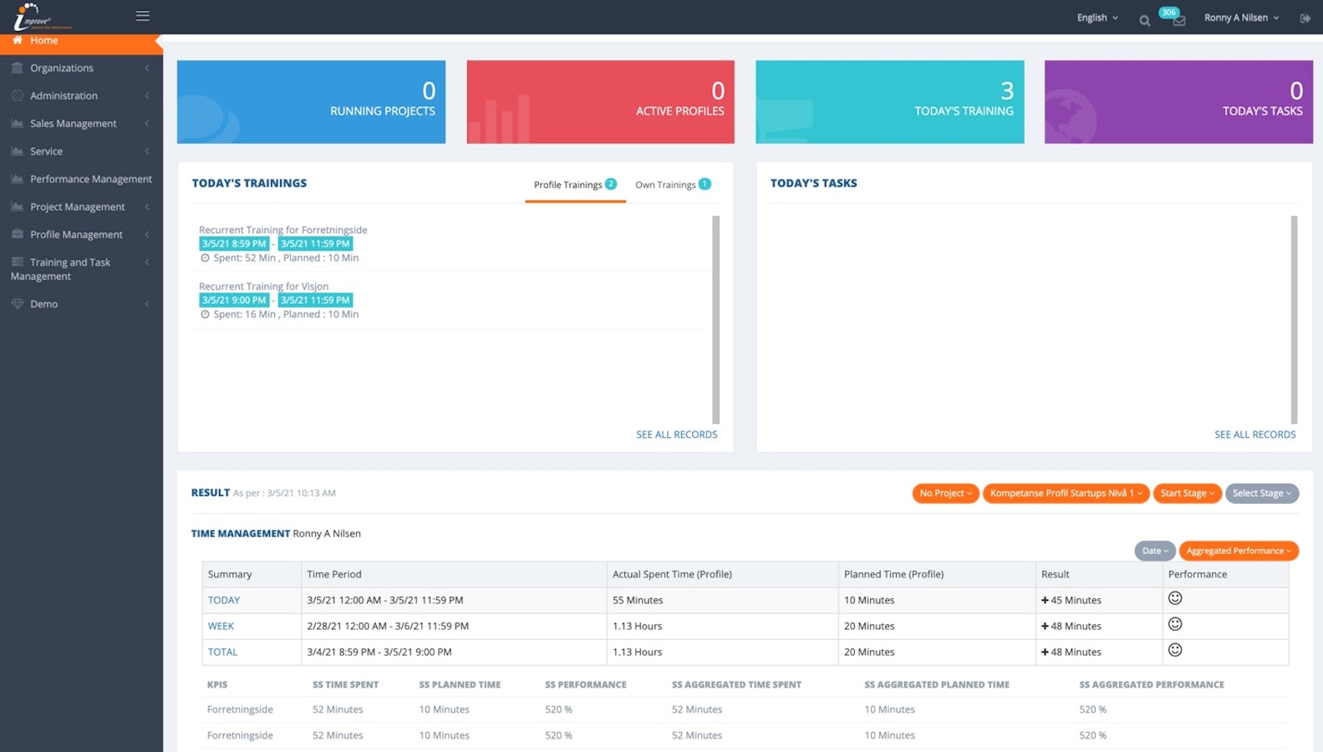Open the search magnifier icon
Image resolution: width=1323 pixels, height=752 pixels.
[x=1144, y=21]
